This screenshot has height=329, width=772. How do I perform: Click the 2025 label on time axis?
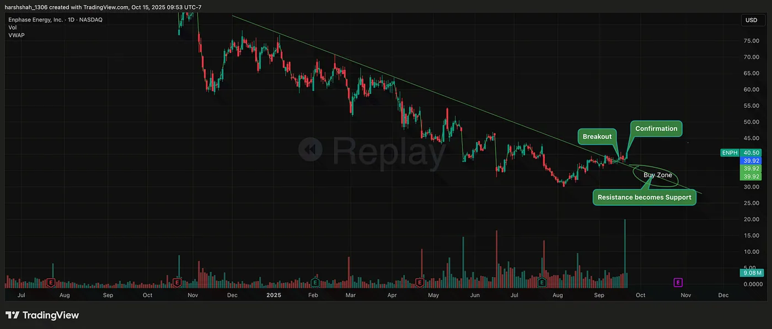pos(274,295)
